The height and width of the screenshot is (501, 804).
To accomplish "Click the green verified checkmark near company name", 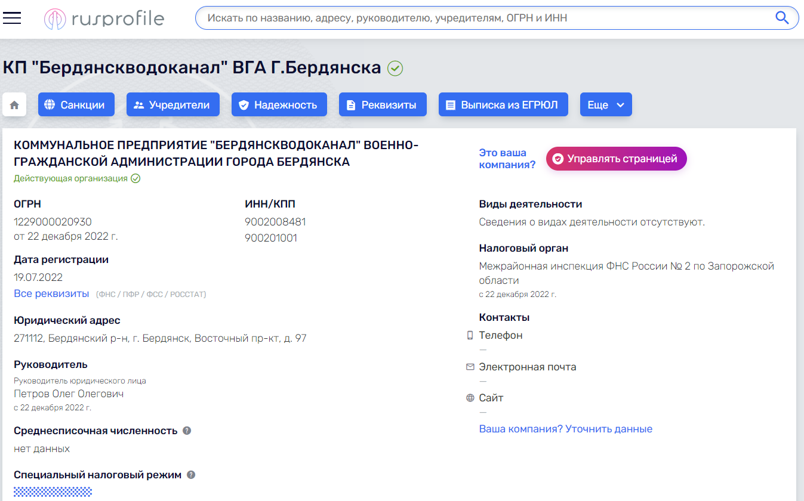I will (394, 69).
